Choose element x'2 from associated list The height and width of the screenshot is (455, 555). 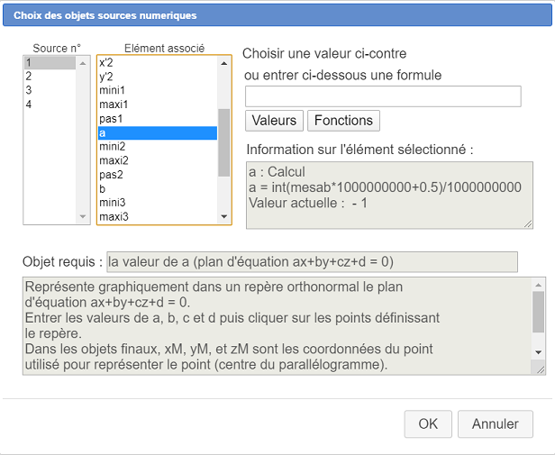click(x=158, y=63)
